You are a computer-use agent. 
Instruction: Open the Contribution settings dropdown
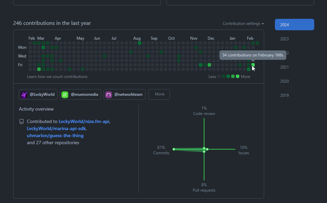[243, 24]
